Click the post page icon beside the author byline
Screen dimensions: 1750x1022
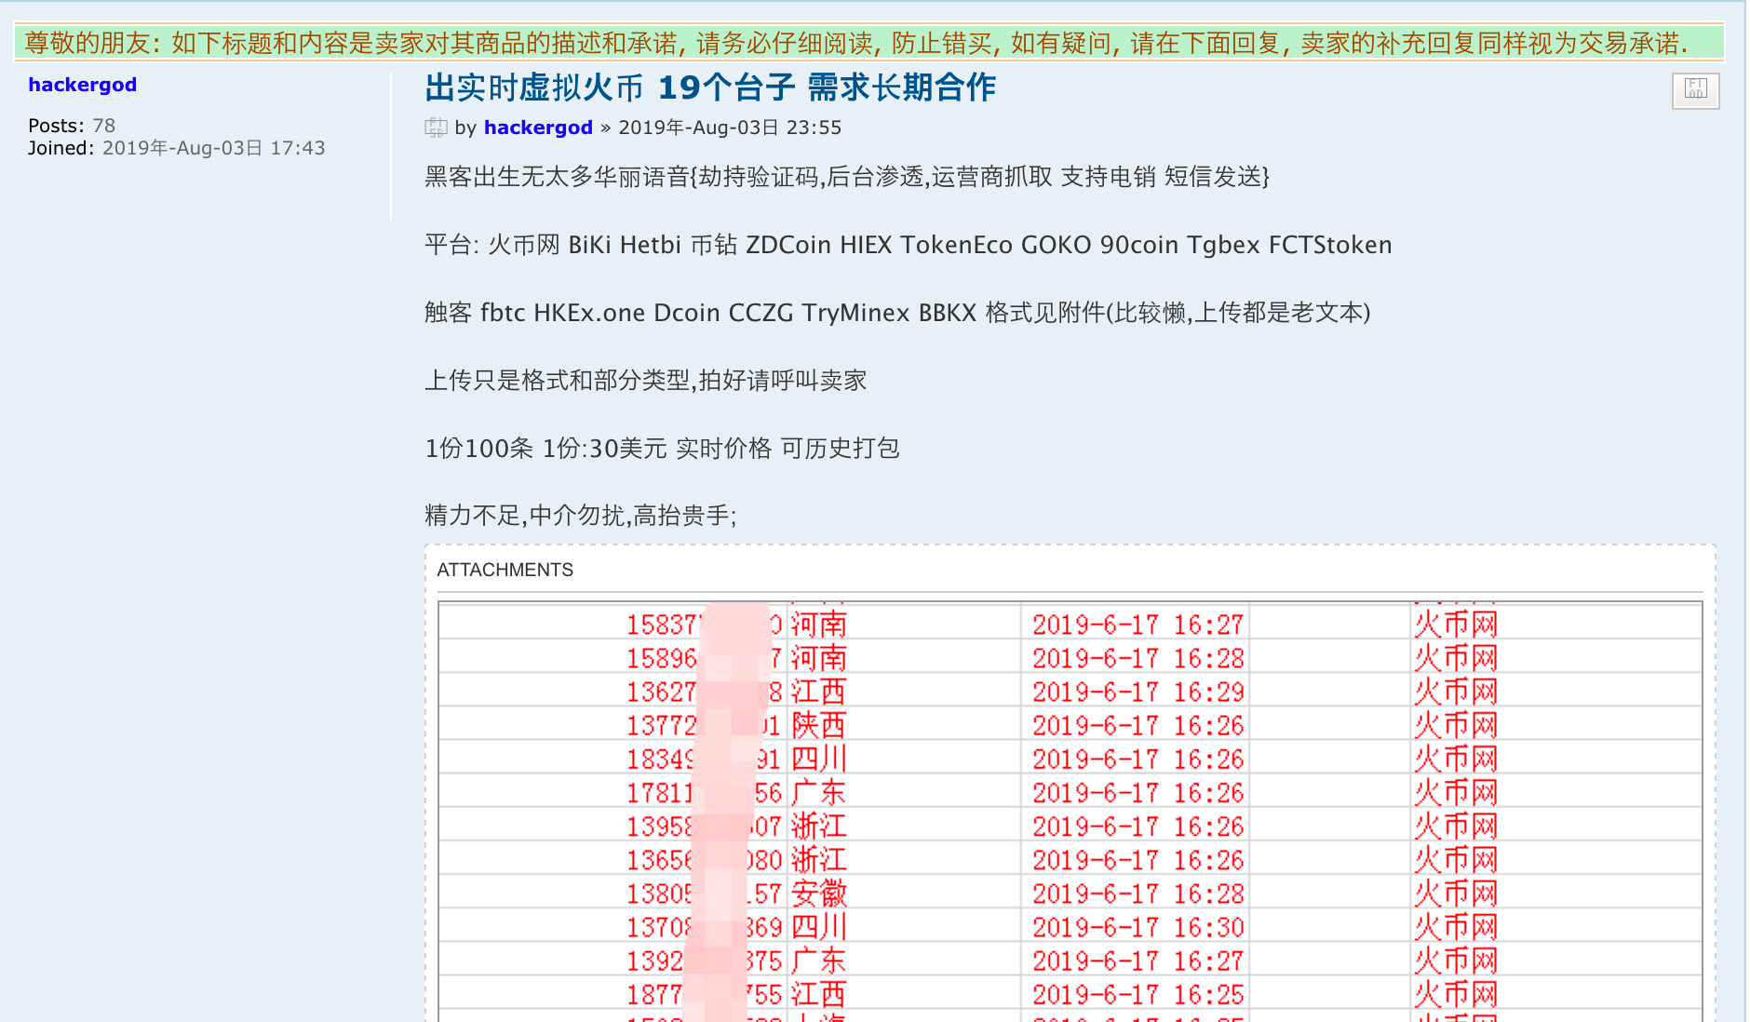[435, 127]
